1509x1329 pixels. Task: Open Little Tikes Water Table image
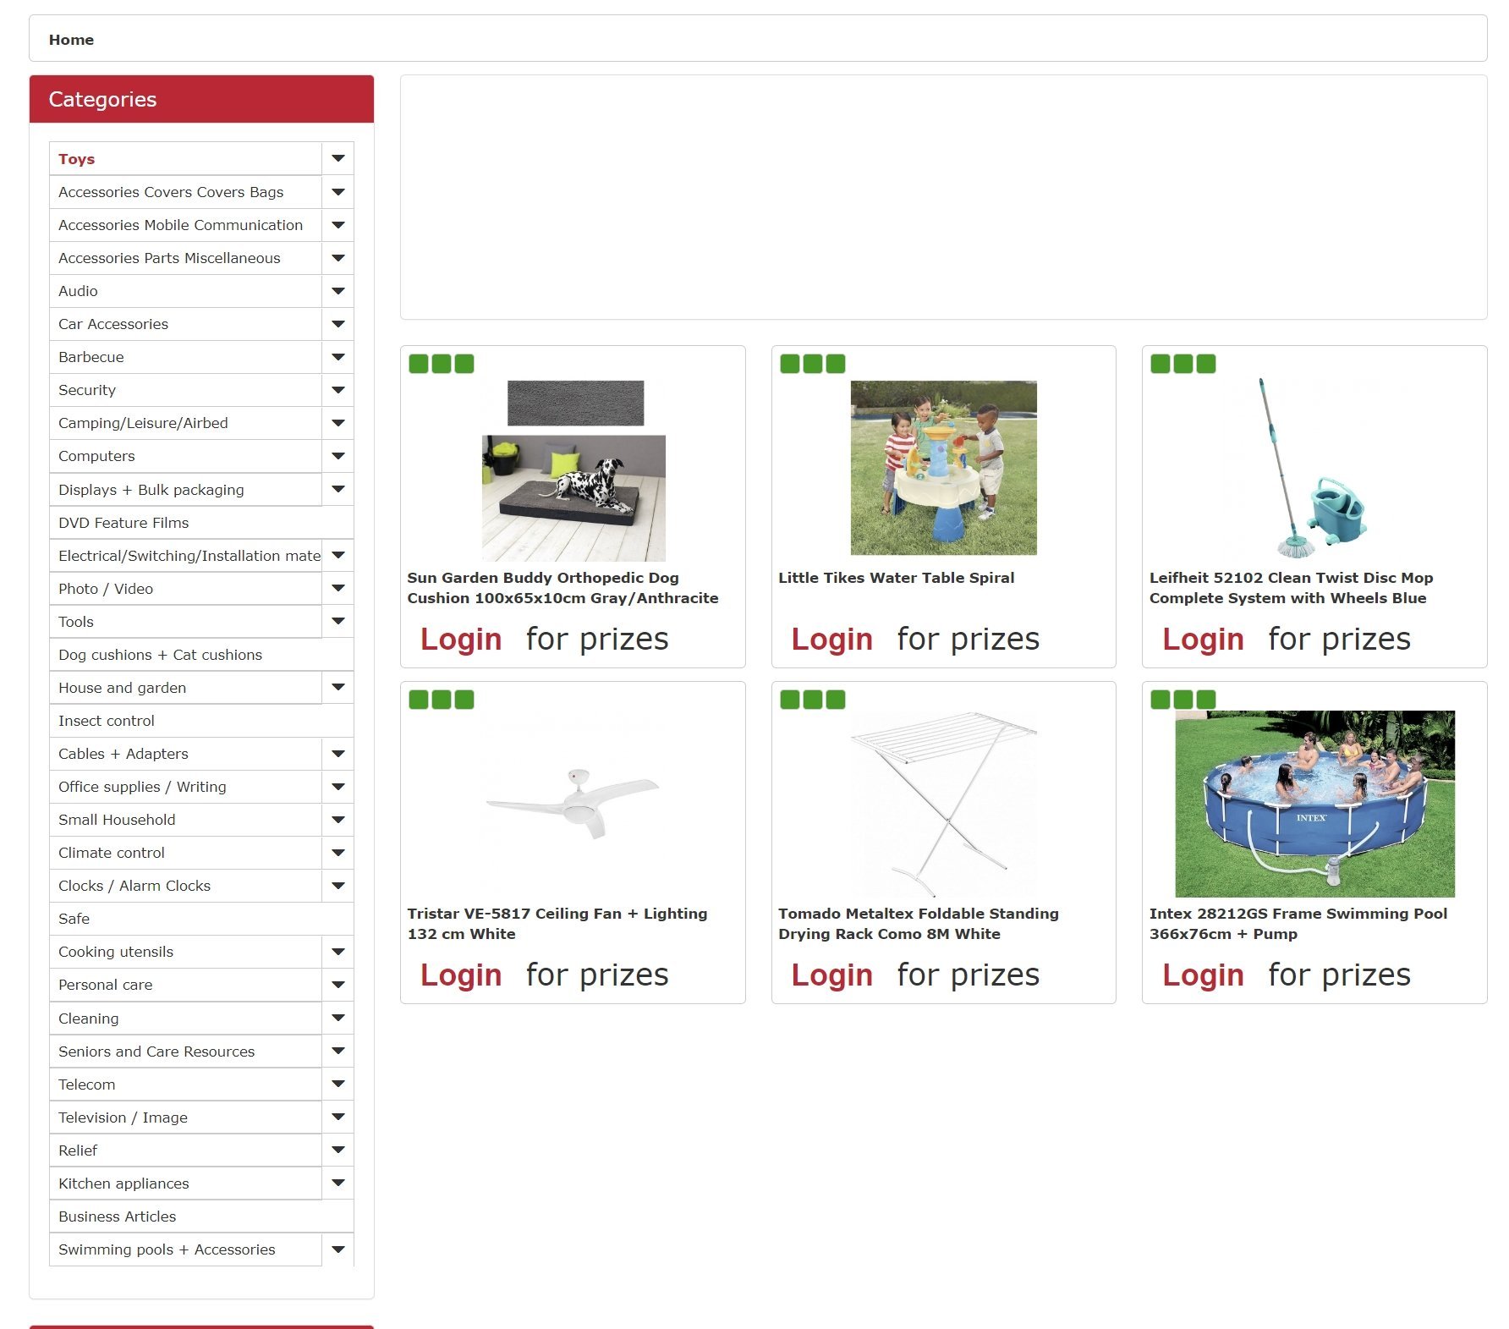click(x=944, y=468)
